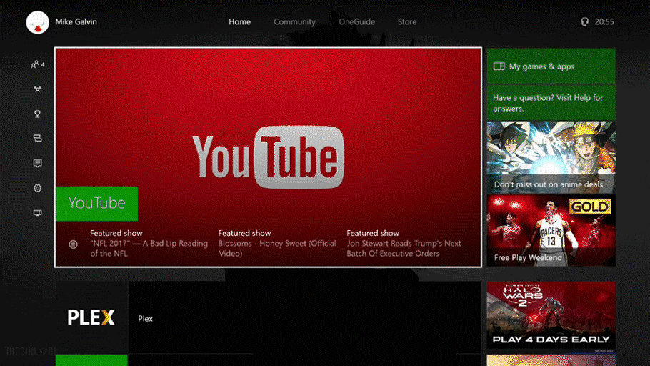Open the Visit Help for answers tile
Image resolution: width=650 pixels, height=366 pixels.
[x=551, y=102]
